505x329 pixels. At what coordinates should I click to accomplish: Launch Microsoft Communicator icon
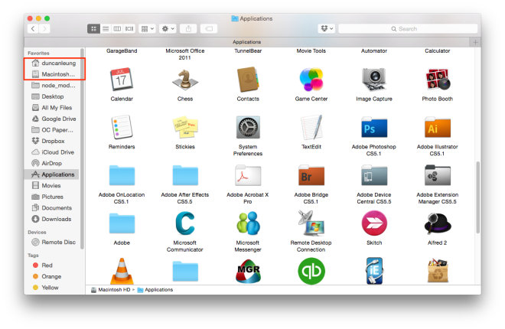(185, 223)
